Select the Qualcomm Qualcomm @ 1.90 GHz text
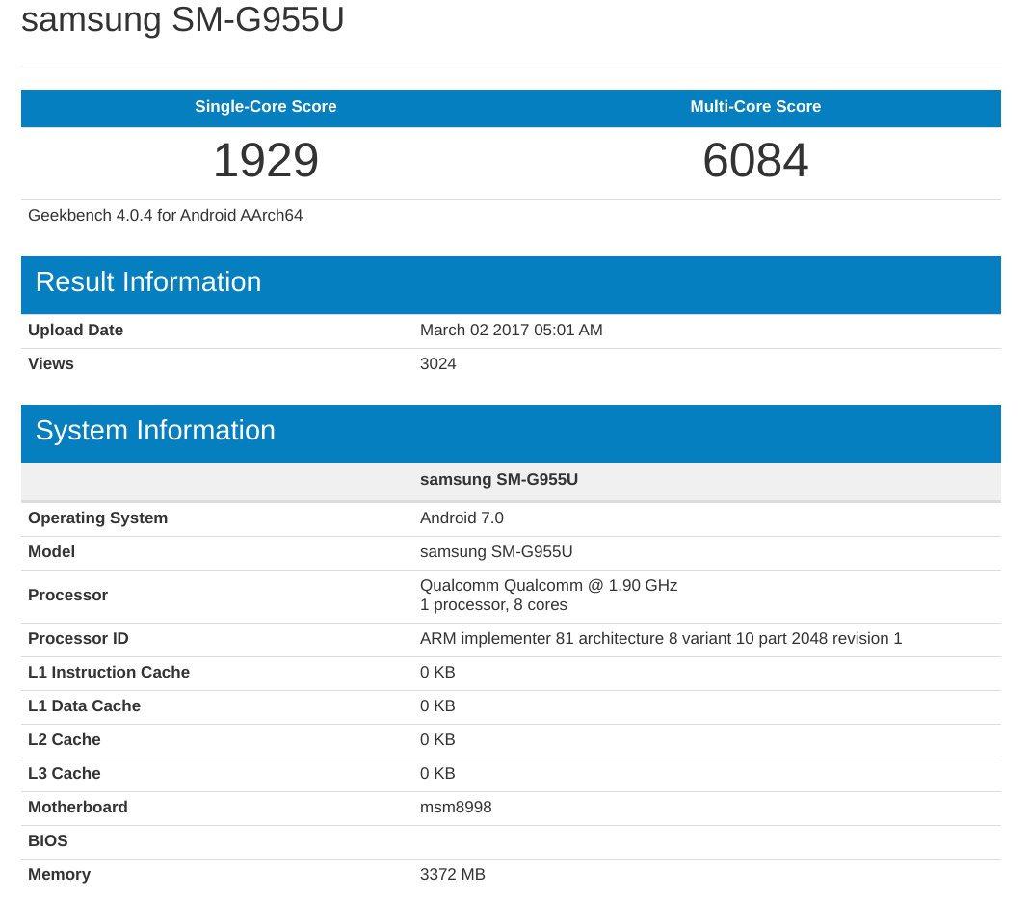1029x904 pixels. click(548, 585)
